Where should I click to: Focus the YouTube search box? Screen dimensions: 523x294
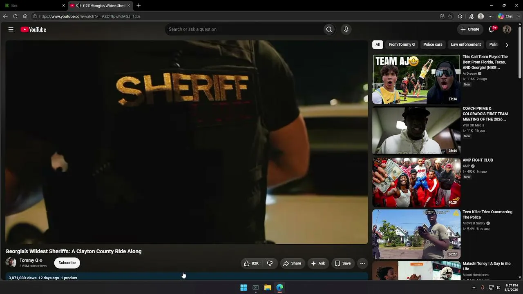tap(244, 29)
